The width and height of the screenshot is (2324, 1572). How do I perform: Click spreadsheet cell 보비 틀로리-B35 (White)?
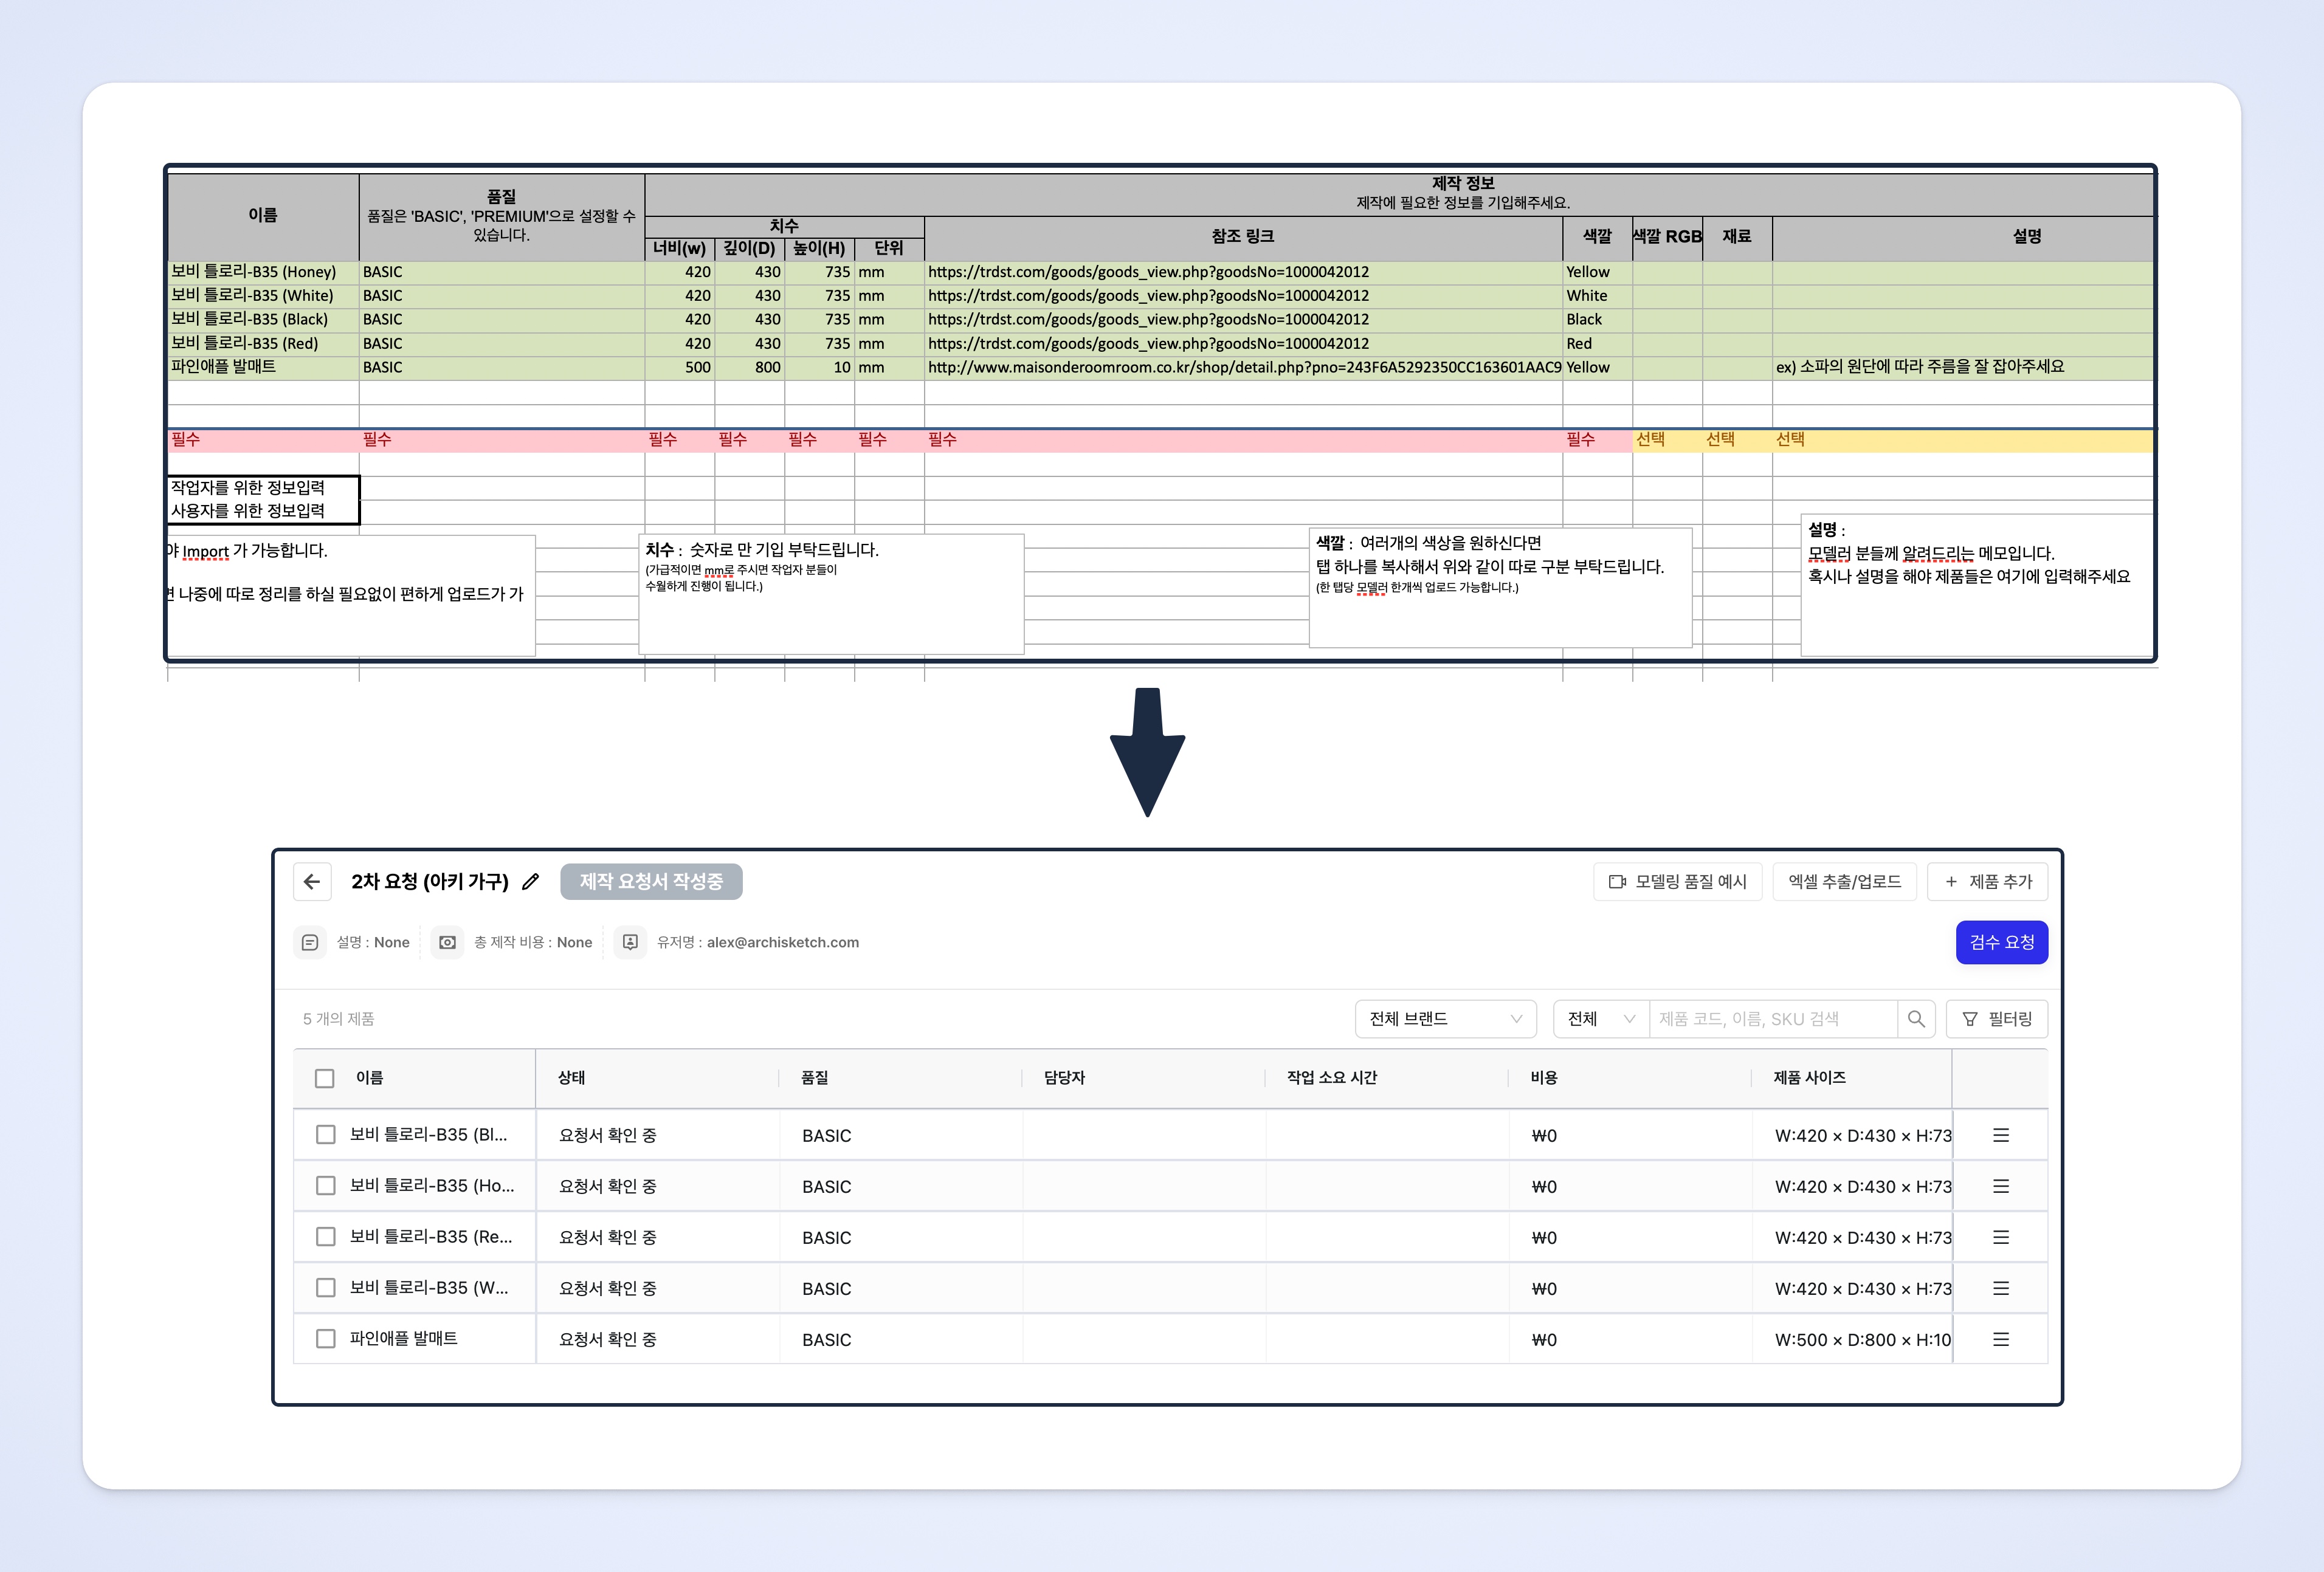[x=263, y=296]
